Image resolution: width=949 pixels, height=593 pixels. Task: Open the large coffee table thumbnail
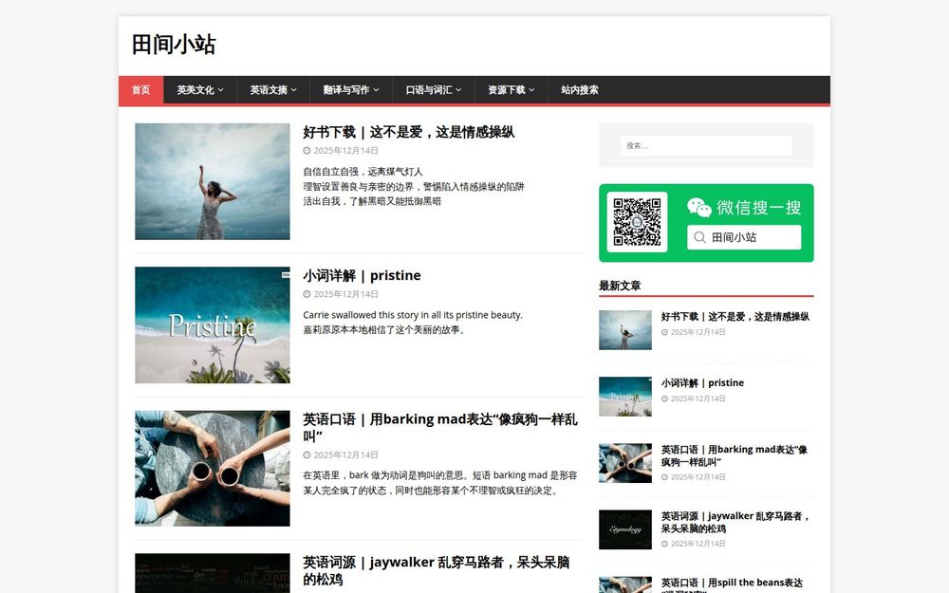213,469
